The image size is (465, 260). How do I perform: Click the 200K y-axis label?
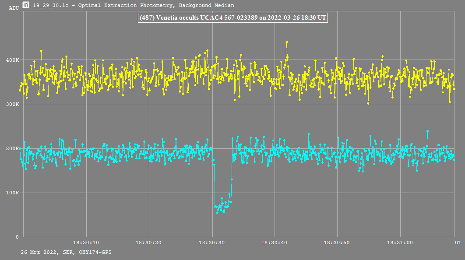pos(12,148)
